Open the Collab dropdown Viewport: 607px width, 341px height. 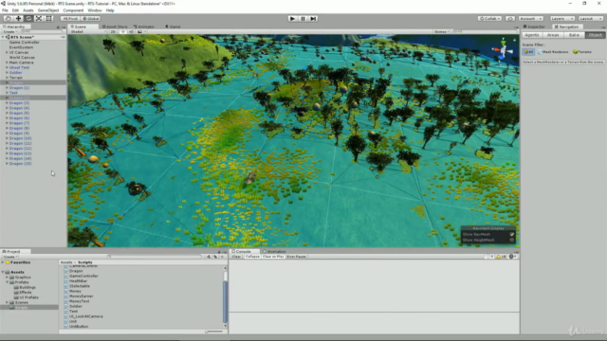[489, 19]
